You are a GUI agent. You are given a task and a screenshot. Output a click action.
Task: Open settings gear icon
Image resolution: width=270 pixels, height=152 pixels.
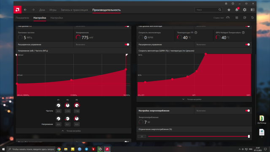tap(245, 10)
